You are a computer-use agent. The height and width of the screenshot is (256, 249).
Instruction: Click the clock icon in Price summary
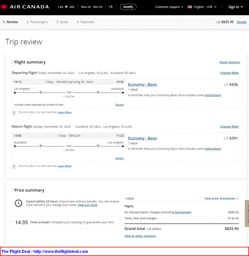pos(19,203)
